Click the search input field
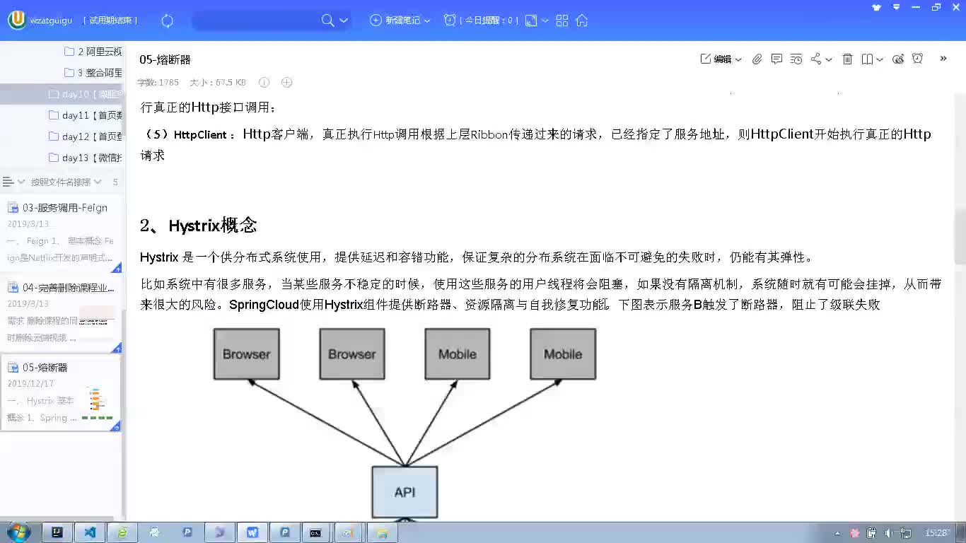Image resolution: width=966 pixels, height=543 pixels. (255, 21)
